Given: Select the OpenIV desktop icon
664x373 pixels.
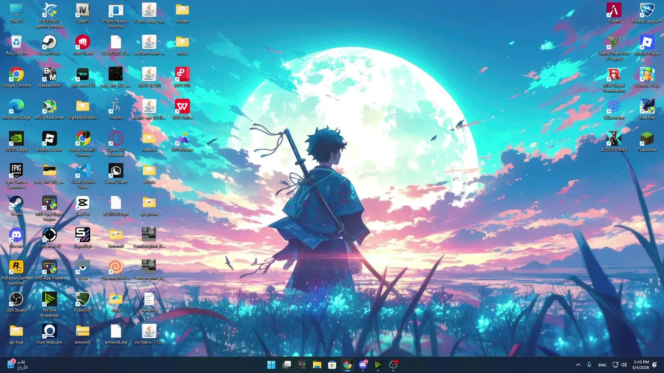Looking at the screenshot, I should (82, 13).
